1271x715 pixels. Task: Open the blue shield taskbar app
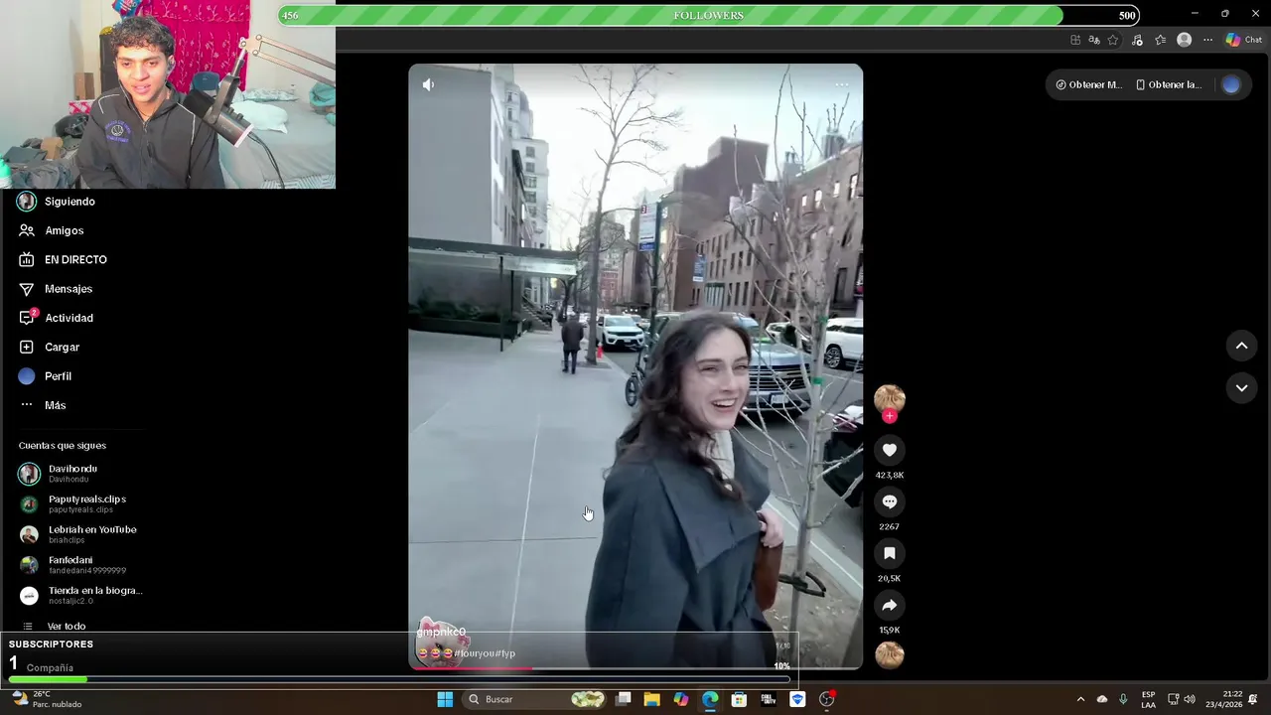point(797,699)
